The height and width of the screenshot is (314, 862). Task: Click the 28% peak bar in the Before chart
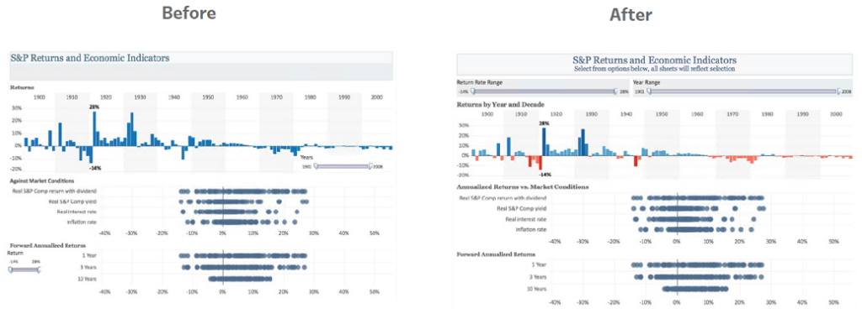(x=94, y=128)
